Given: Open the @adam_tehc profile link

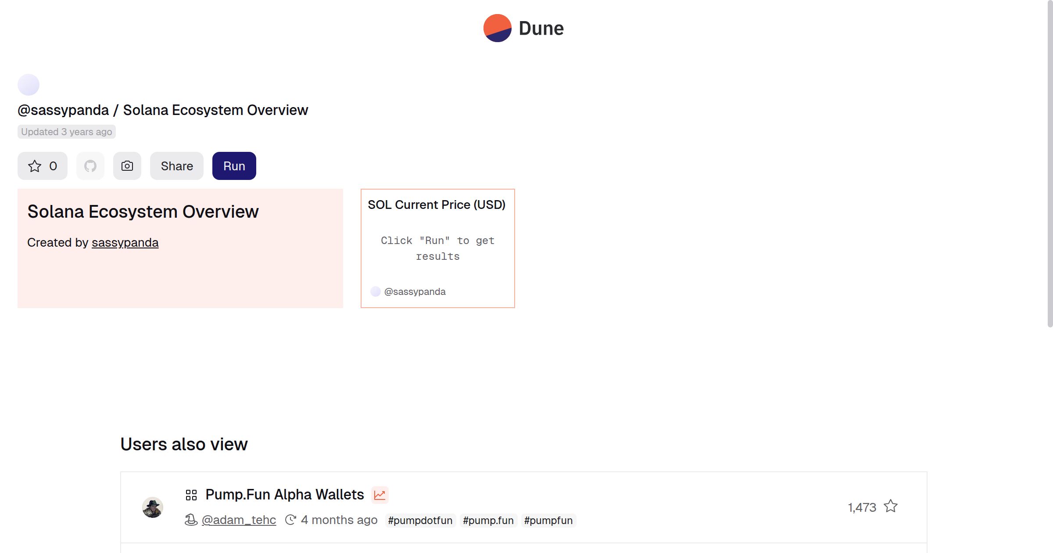Looking at the screenshot, I should [239, 520].
